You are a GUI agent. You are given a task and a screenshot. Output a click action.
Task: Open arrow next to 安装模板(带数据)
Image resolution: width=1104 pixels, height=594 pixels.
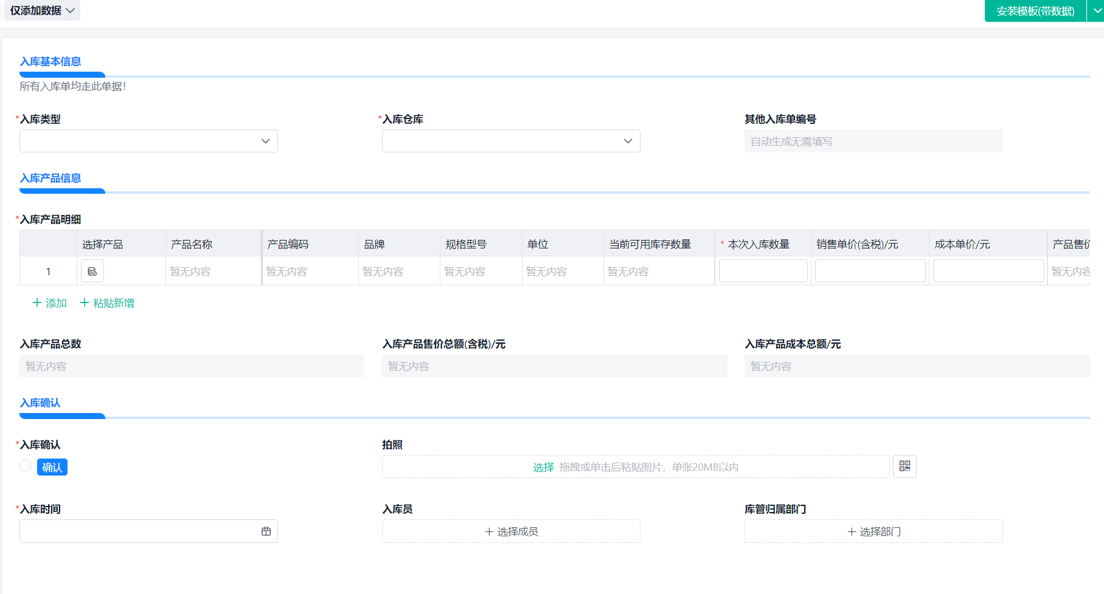(x=1096, y=11)
